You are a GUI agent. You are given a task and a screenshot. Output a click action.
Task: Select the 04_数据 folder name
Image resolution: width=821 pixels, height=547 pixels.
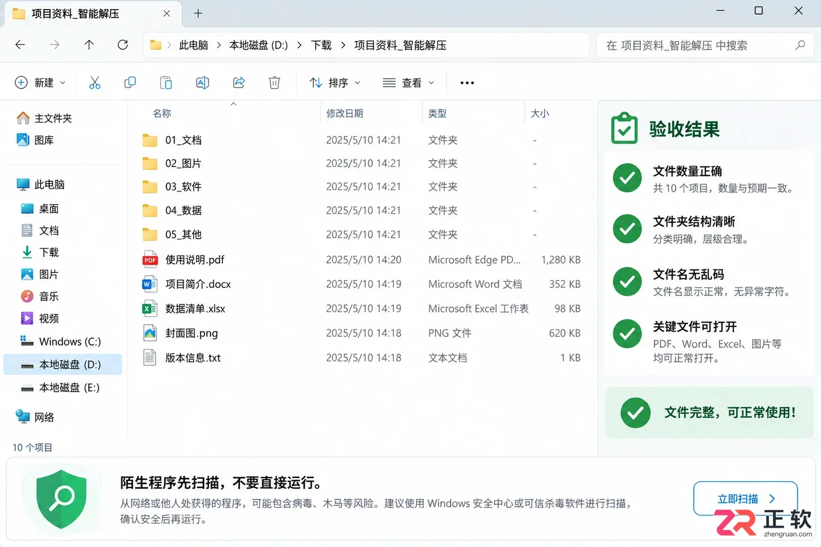point(183,210)
